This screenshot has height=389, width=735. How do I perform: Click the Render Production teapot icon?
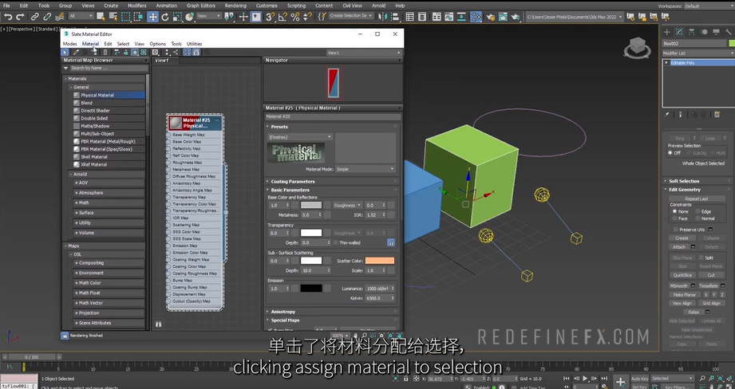(x=516, y=17)
